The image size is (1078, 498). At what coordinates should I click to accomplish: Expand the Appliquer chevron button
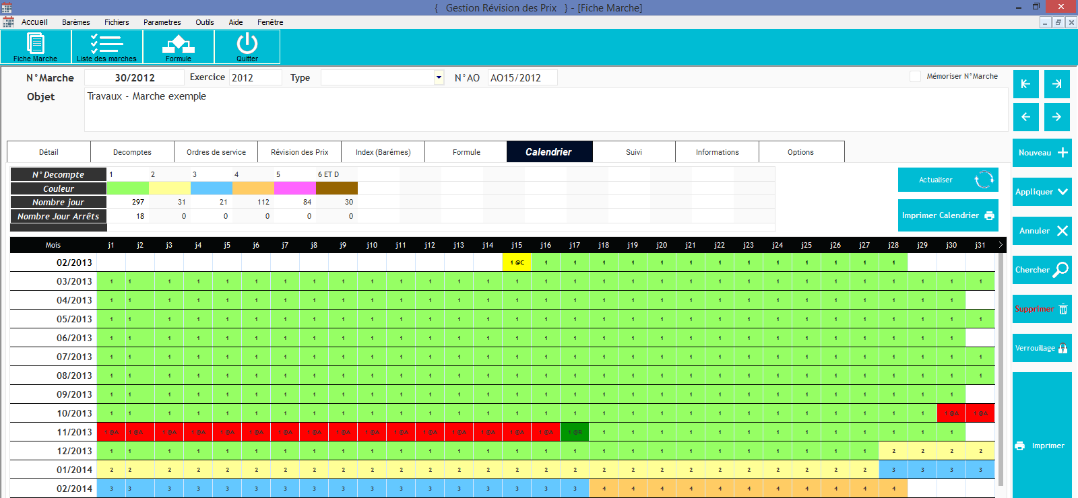pos(1042,192)
